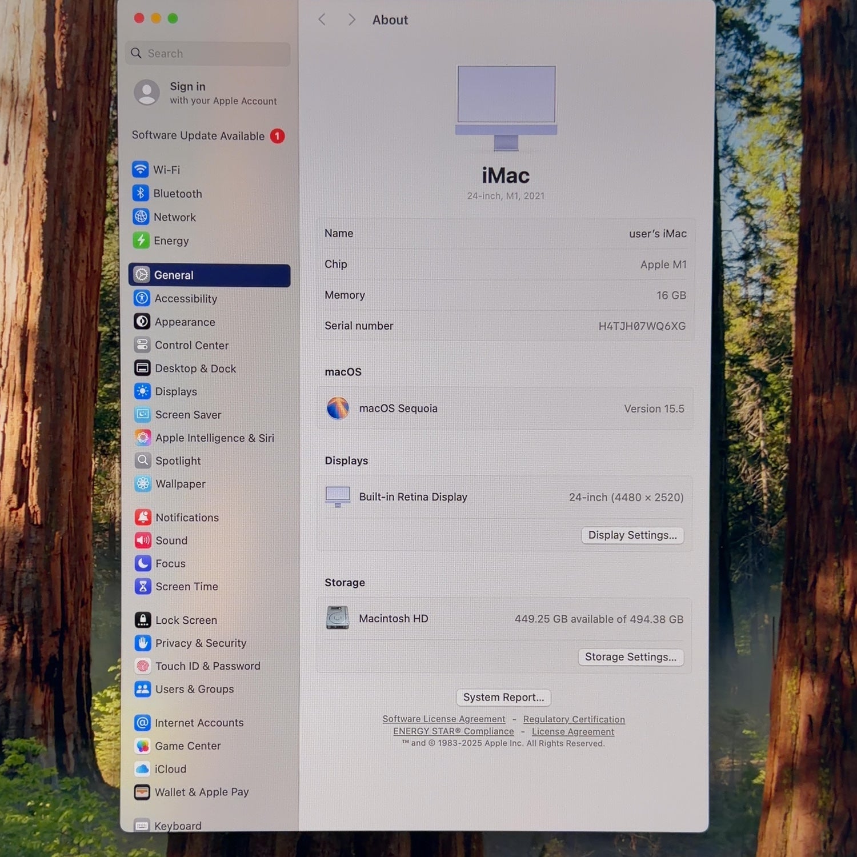Screen dimensions: 857x857
Task: Select the Appearance icon
Action: pos(142,322)
